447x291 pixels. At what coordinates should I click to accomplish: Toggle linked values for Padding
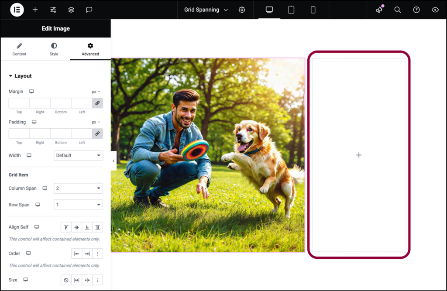click(x=97, y=133)
